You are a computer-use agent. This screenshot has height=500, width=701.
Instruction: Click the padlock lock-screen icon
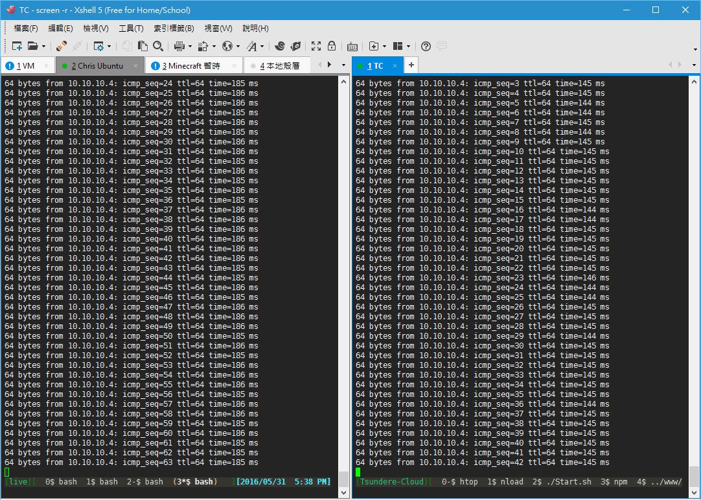coord(332,46)
